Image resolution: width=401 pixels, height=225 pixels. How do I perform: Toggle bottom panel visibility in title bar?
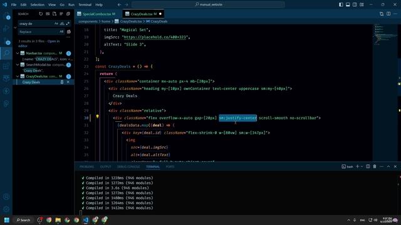pyautogui.click(x=348, y=4)
